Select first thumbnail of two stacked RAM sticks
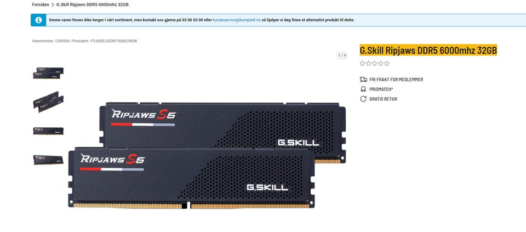Screen dimensions: 526x232 [48, 73]
